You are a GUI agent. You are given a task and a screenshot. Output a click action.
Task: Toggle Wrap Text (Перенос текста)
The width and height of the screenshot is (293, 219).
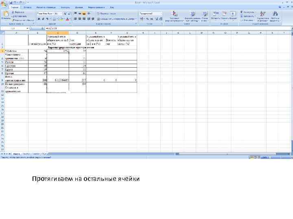pyautogui.click(x=106, y=14)
